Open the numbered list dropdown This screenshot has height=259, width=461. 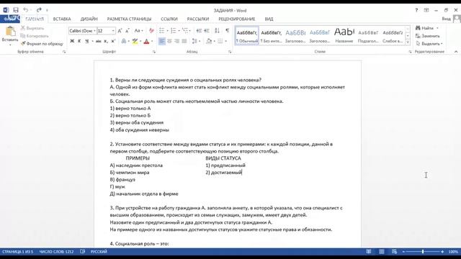[179, 30]
